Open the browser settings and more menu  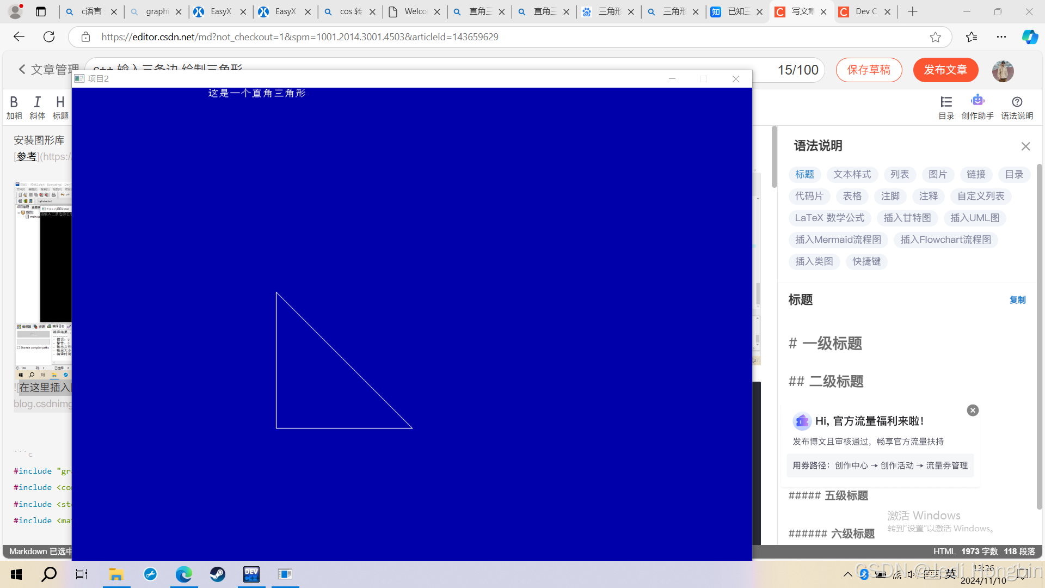tap(1001, 37)
